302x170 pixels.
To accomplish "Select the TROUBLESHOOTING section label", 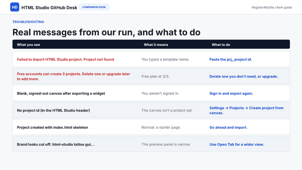I will tap(28, 22).
